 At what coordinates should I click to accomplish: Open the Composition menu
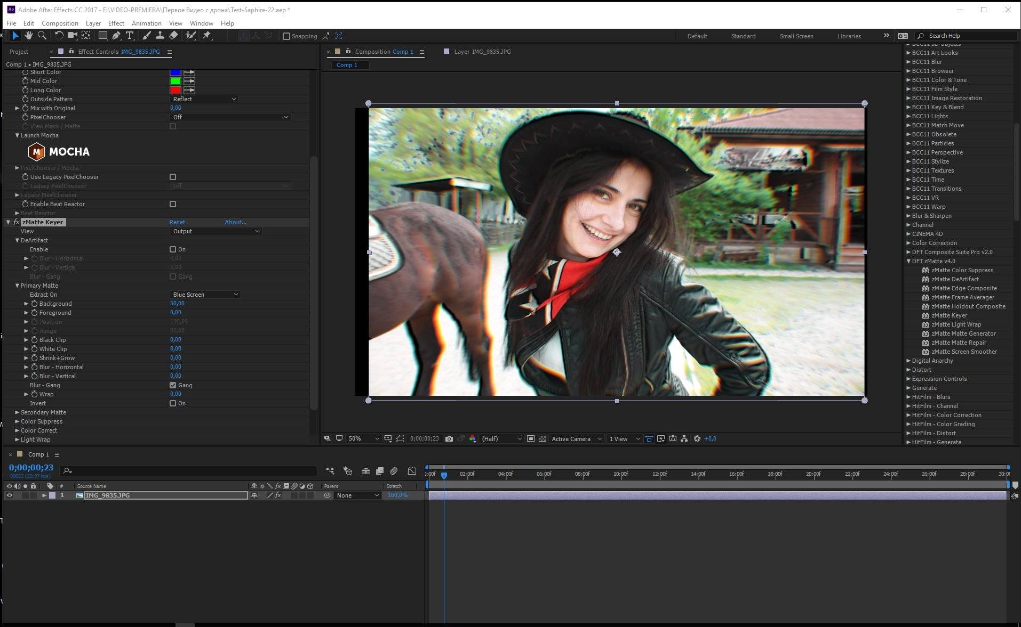[x=60, y=23]
